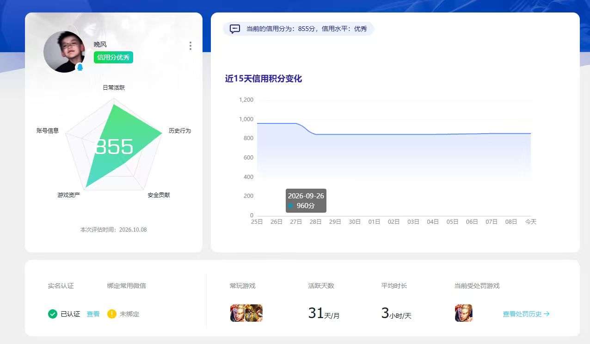This screenshot has height=344, width=590.
Task: Open the 查看处罚历史 link
Action: [x=526, y=314]
